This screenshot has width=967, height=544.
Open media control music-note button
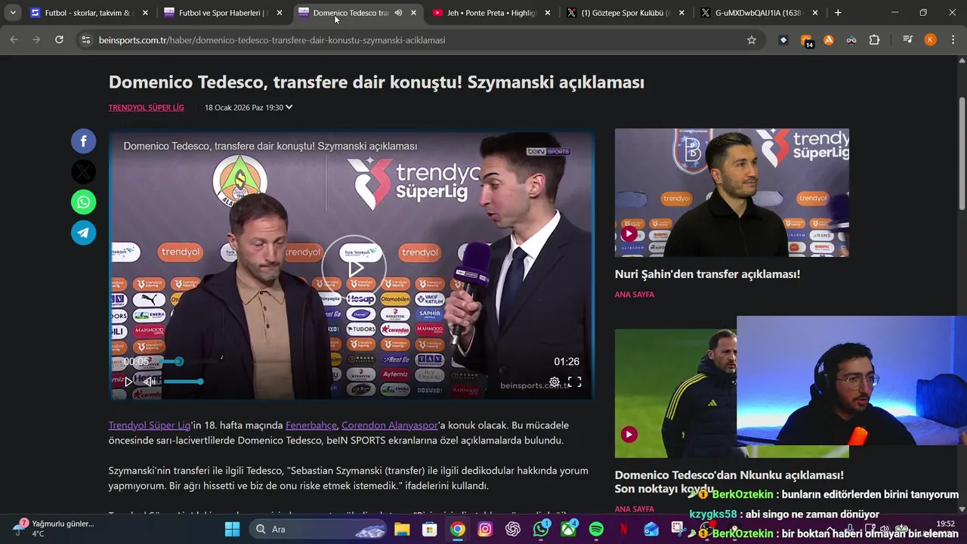(x=908, y=40)
